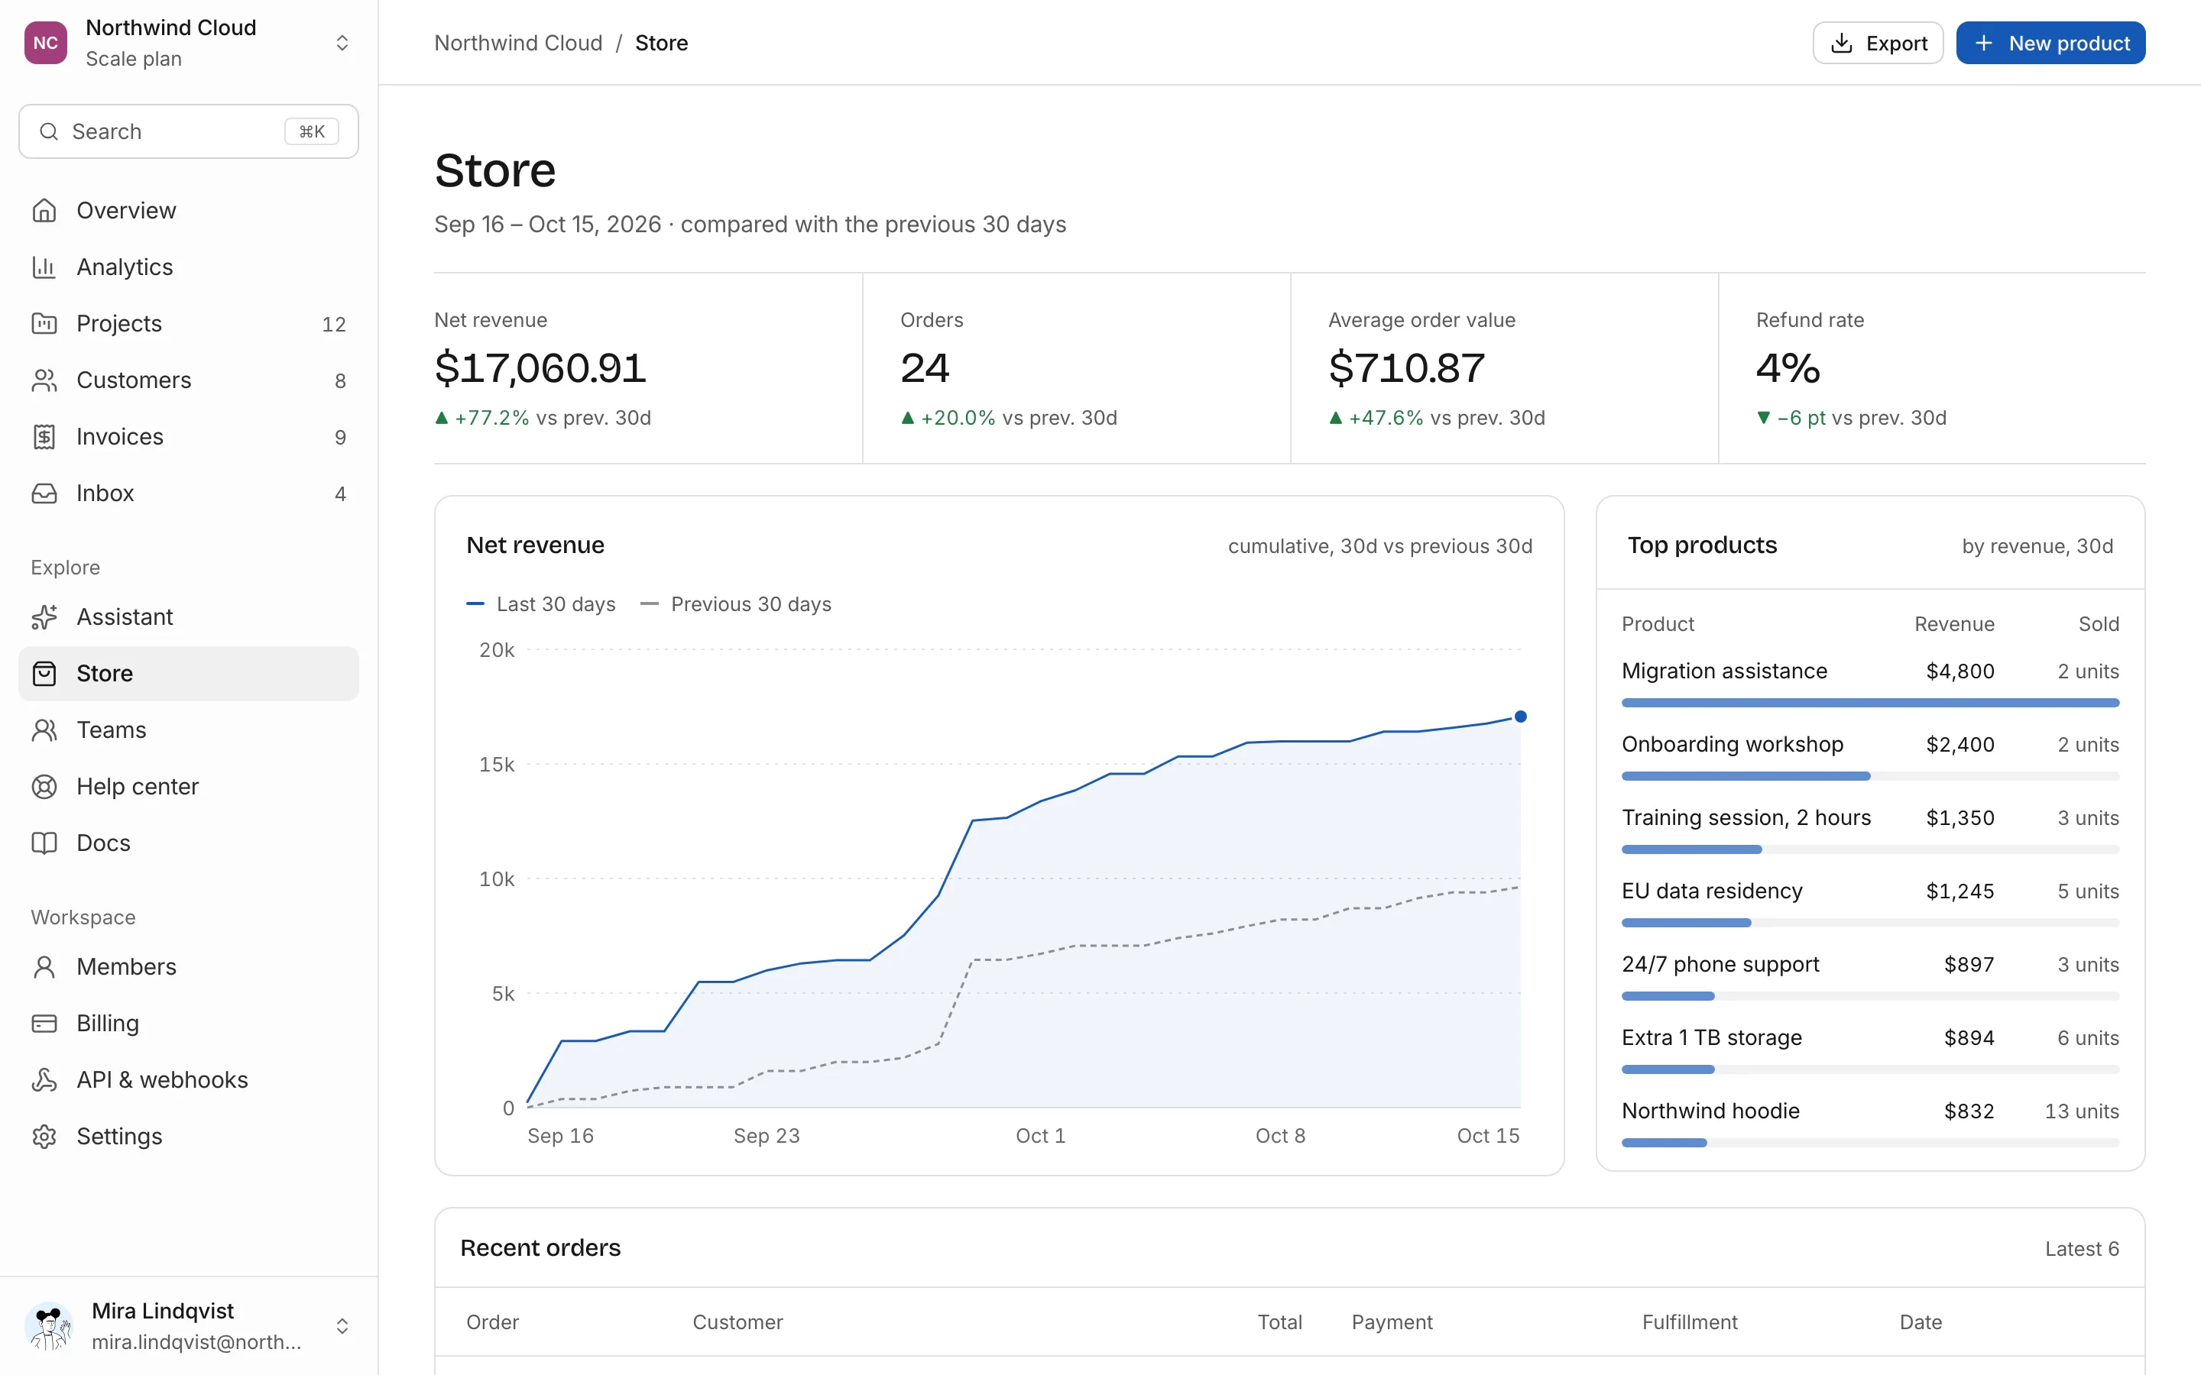Open Invoices in sidebar
The width and height of the screenshot is (2201, 1375).
[x=188, y=436]
